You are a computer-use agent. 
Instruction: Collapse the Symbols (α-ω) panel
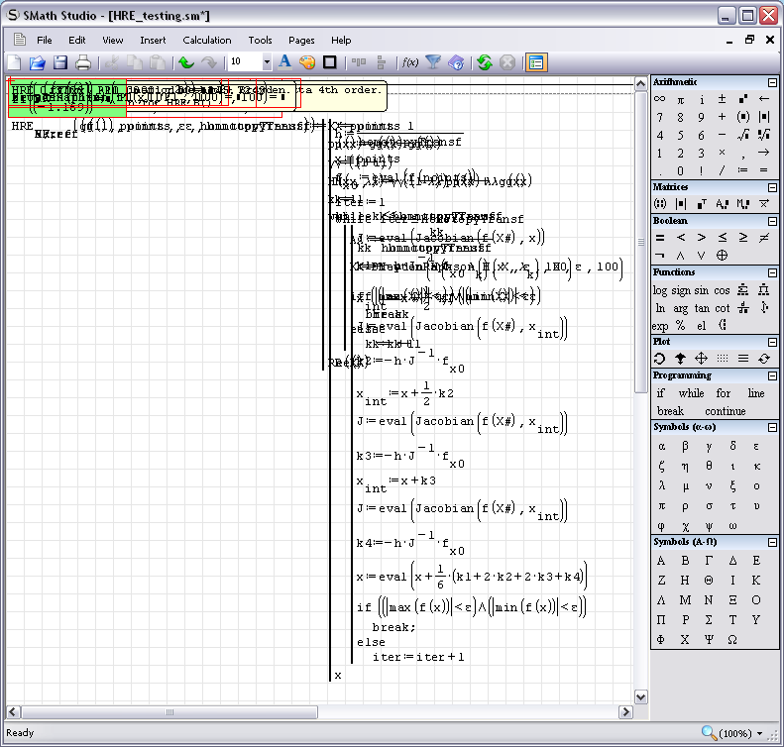(x=772, y=427)
